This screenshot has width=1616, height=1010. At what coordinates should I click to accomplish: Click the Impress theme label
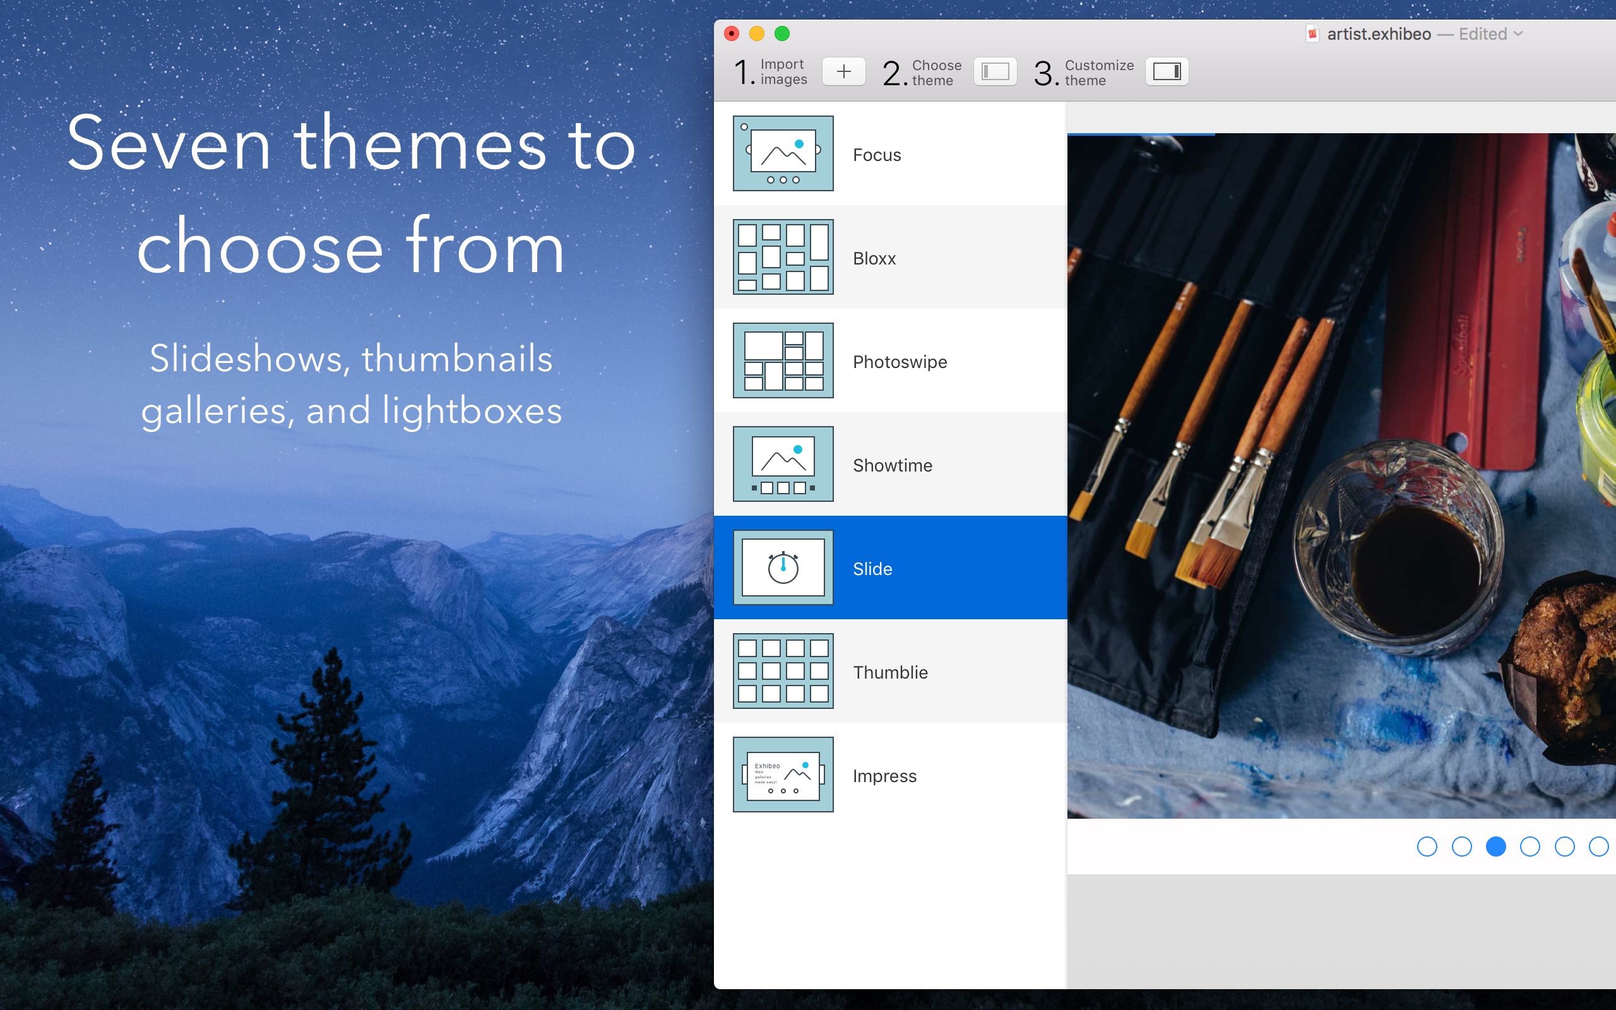pyautogui.click(x=884, y=776)
